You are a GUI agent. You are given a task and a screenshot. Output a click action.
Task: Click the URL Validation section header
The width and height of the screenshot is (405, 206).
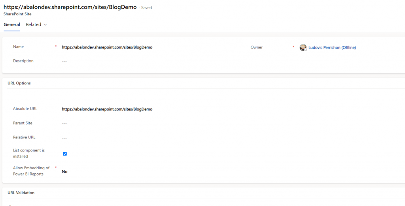pyautogui.click(x=21, y=193)
